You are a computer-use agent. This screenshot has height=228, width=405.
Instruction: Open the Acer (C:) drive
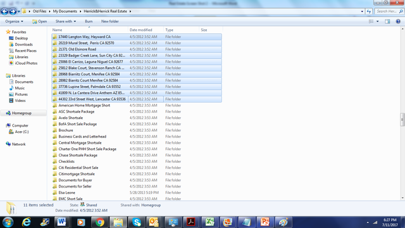(22, 132)
